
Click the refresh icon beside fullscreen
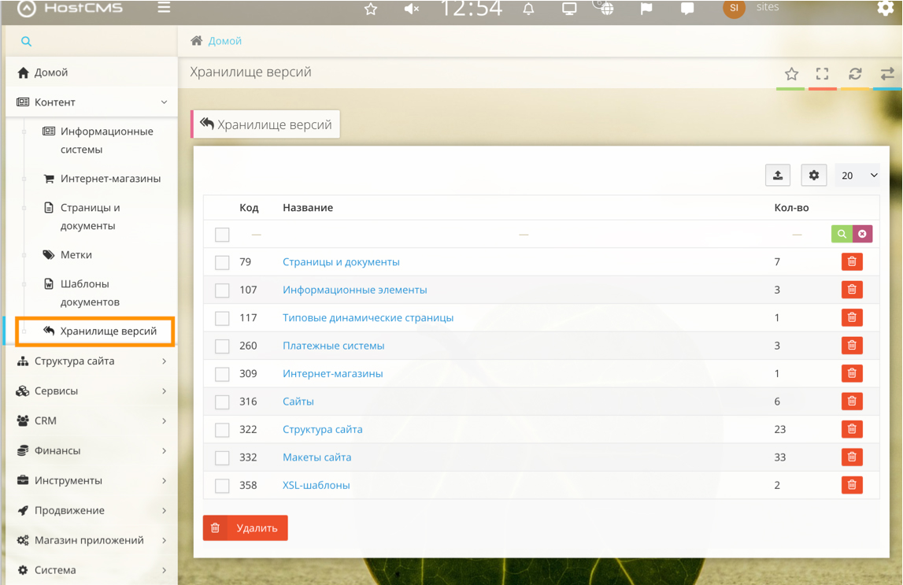click(855, 74)
